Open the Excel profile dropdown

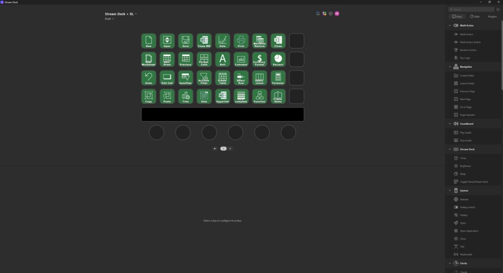tap(109, 19)
